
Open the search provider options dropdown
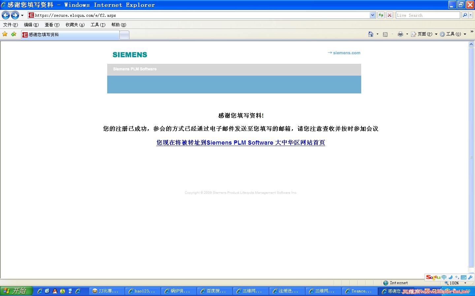coord(471,15)
